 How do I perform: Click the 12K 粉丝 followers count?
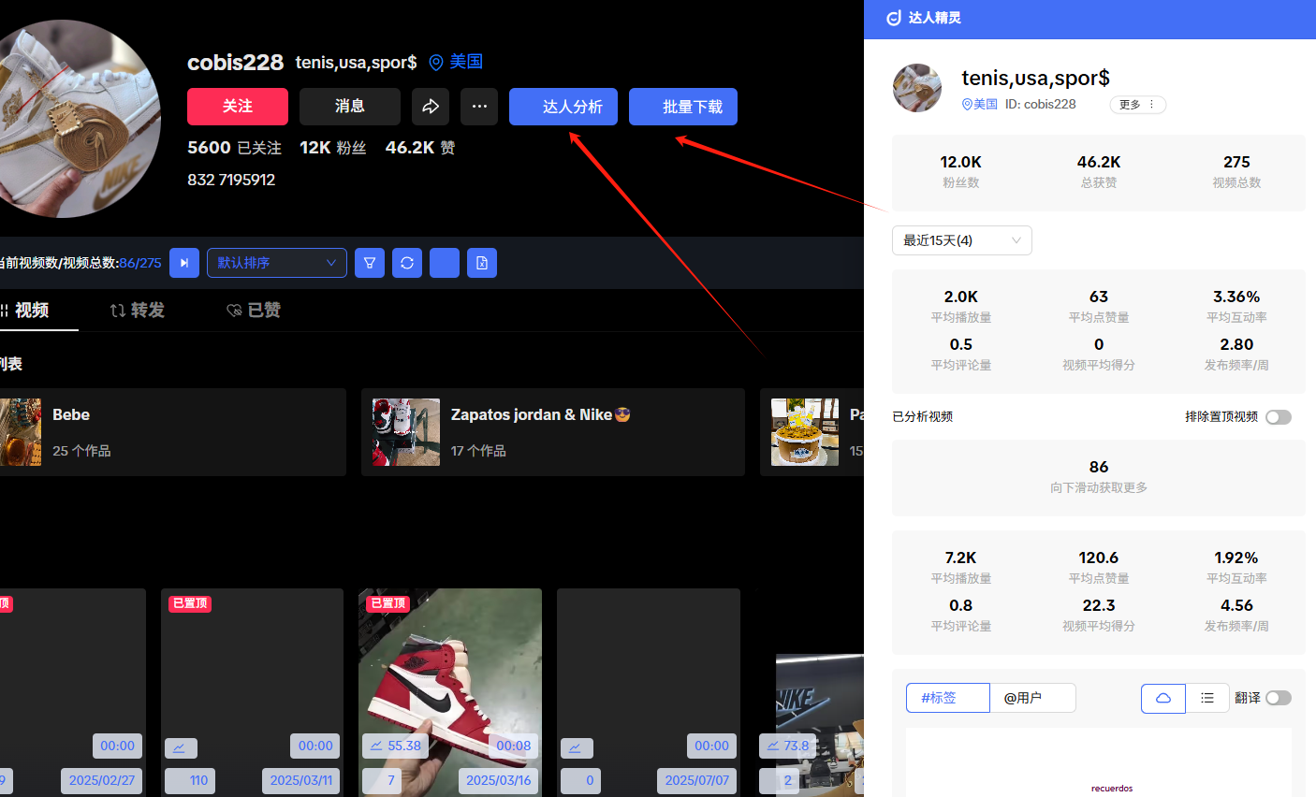[x=332, y=148]
